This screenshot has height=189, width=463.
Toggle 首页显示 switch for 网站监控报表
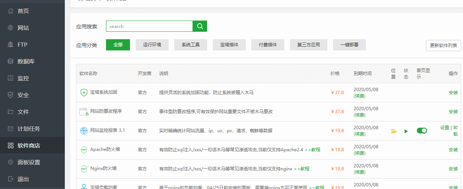point(422,131)
